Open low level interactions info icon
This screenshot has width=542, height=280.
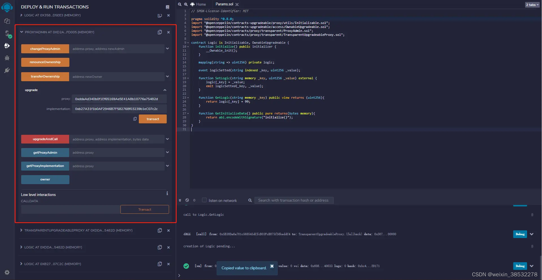click(167, 193)
